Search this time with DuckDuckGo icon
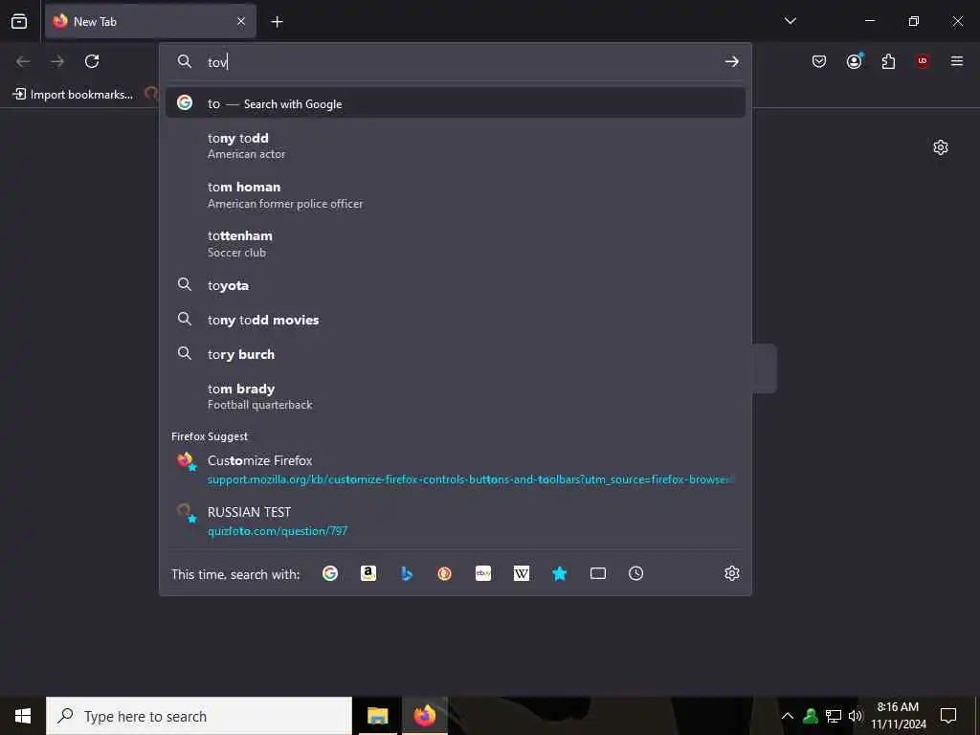This screenshot has height=735, width=980. 444,573
